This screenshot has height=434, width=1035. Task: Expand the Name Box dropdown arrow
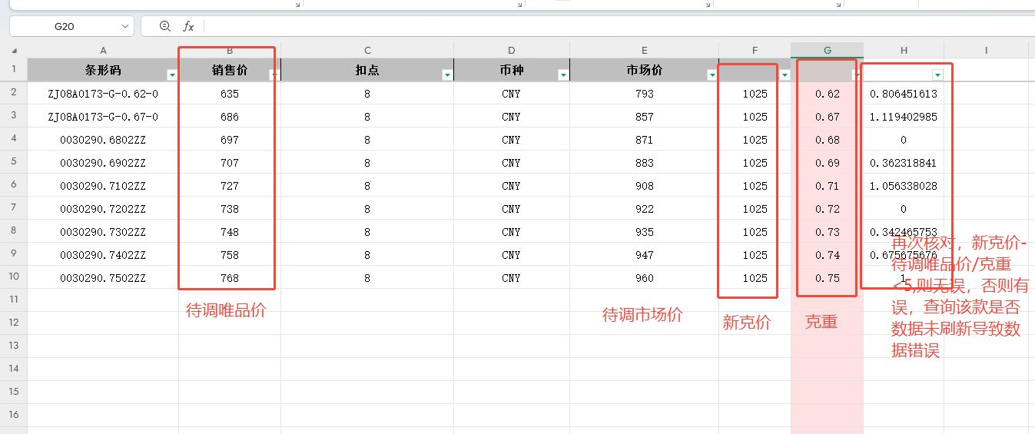pos(124,27)
